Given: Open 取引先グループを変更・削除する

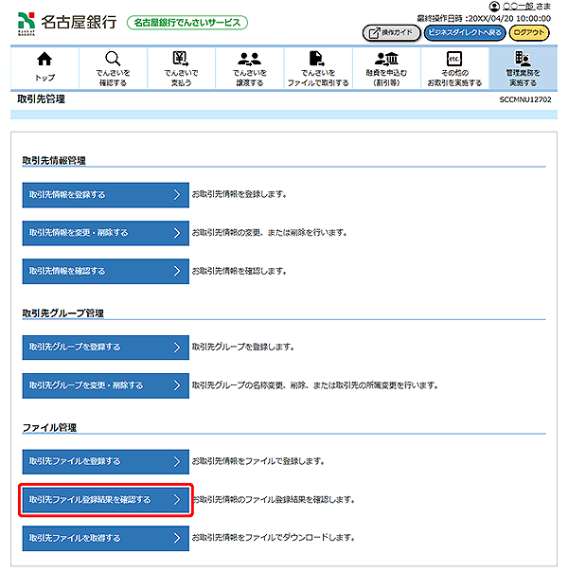Looking at the screenshot, I should pyautogui.click(x=105, y=385).
